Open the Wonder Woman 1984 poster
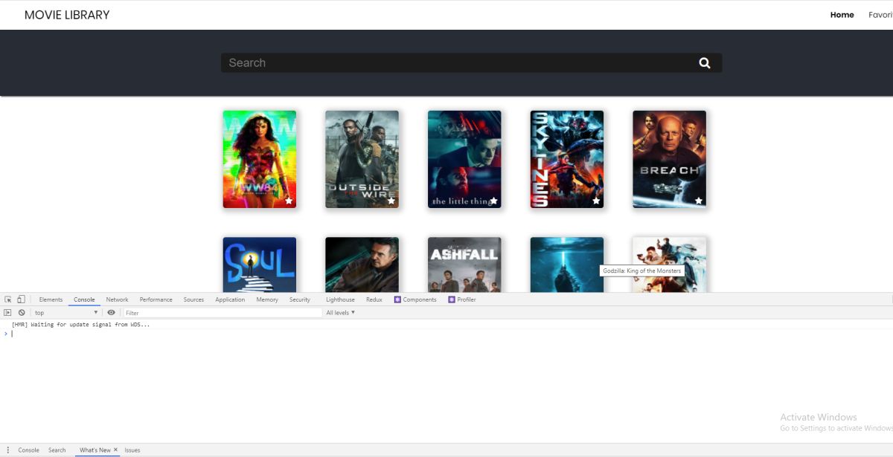 [x=259, y=159]
